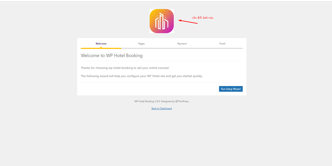Image resolution: width=332 pixels, height=166 pixels.
Task: Go to the Payment step tab
Action: 182,44
